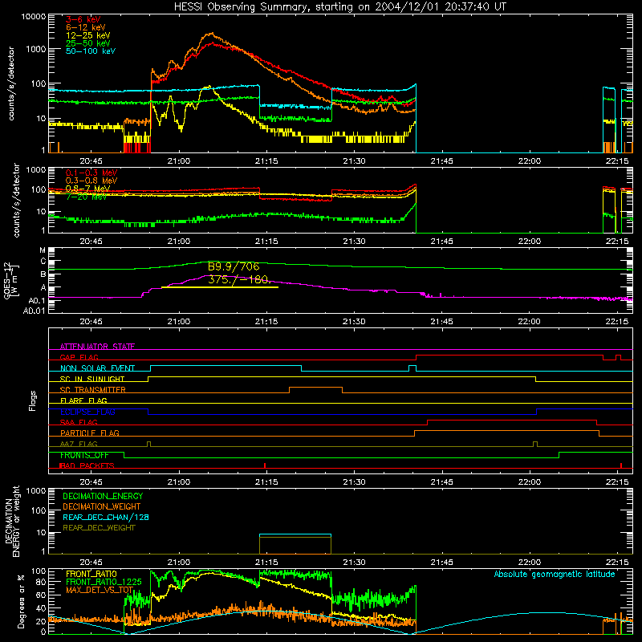This screenshot has width=642, height=642.
Task: Click the DECIMATION_ENERGY legend label
Action: (x=103, y=496)
